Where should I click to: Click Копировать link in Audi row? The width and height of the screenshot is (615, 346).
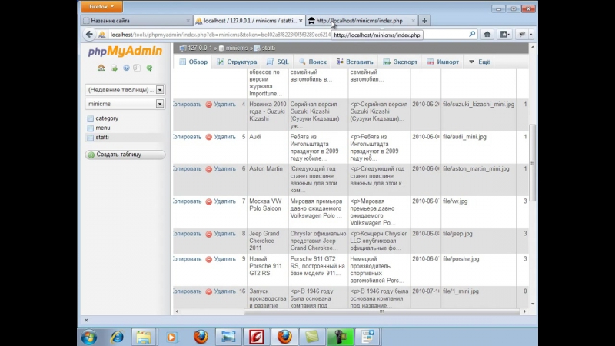(187, 137)
